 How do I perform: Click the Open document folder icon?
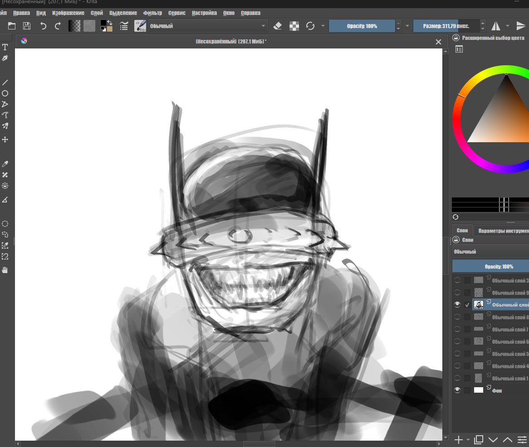[x=12, y=26]
